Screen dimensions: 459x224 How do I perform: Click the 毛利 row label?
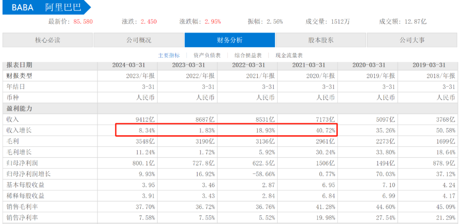point(13,141)
